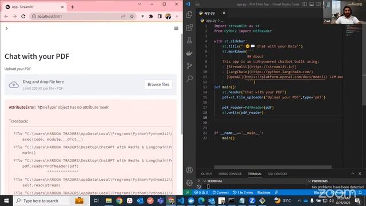Open the Extensions view in VS Code
366x206 pixels.
(x=189, y=27)
